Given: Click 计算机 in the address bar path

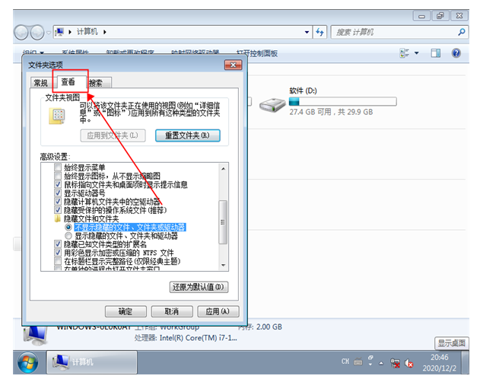Looking at the screenshot, I should (87, 32).
